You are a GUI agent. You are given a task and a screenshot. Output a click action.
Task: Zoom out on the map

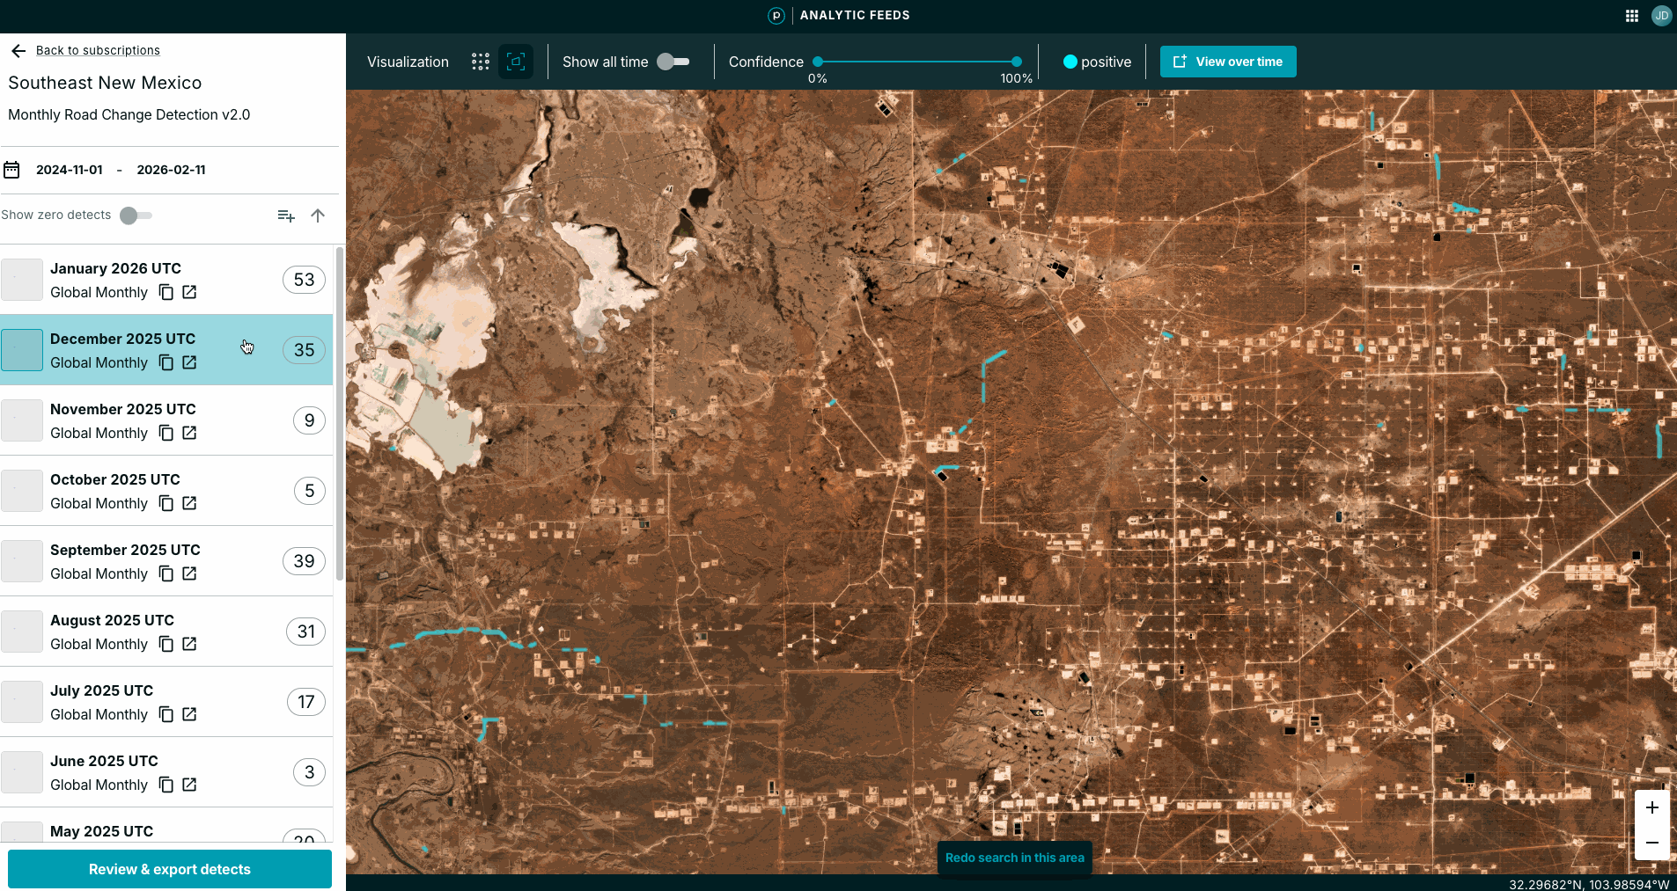click(x=1652, y=843)
